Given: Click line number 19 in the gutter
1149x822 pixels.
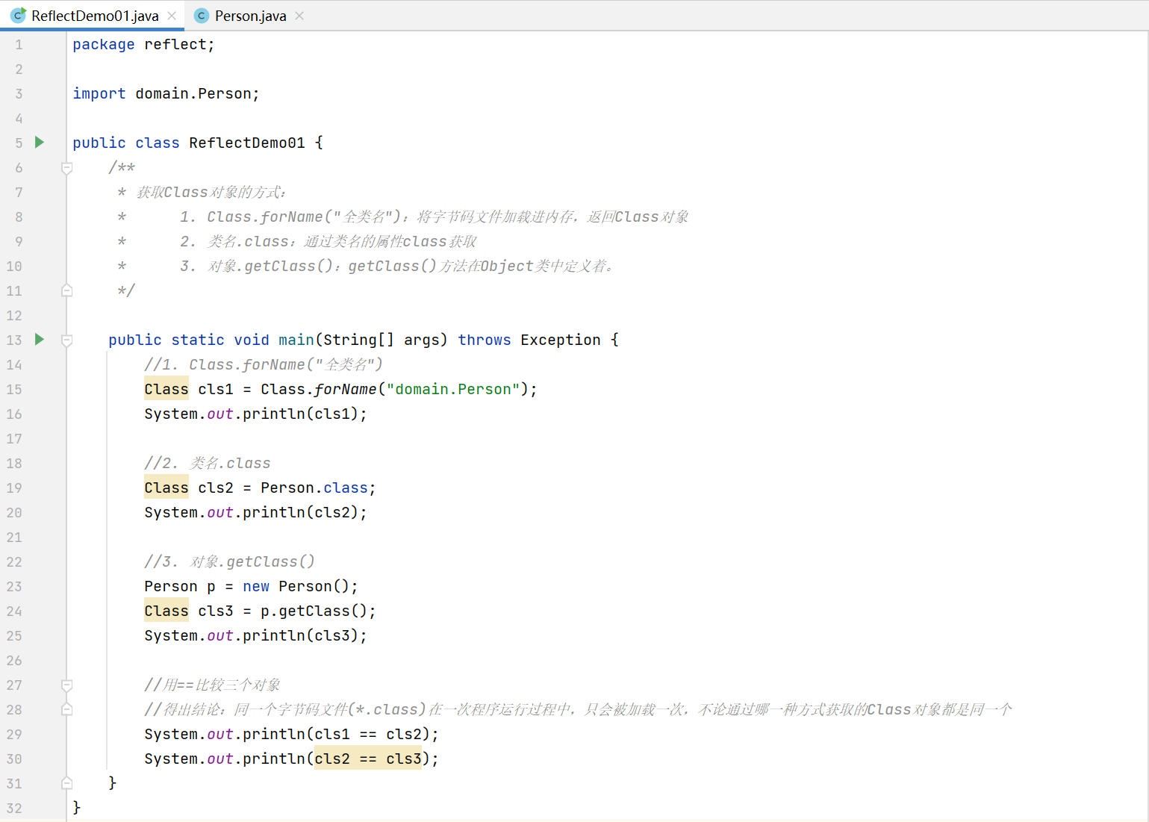Looking at the screenshot, I should pyautogui.click(x=14, y=488).
